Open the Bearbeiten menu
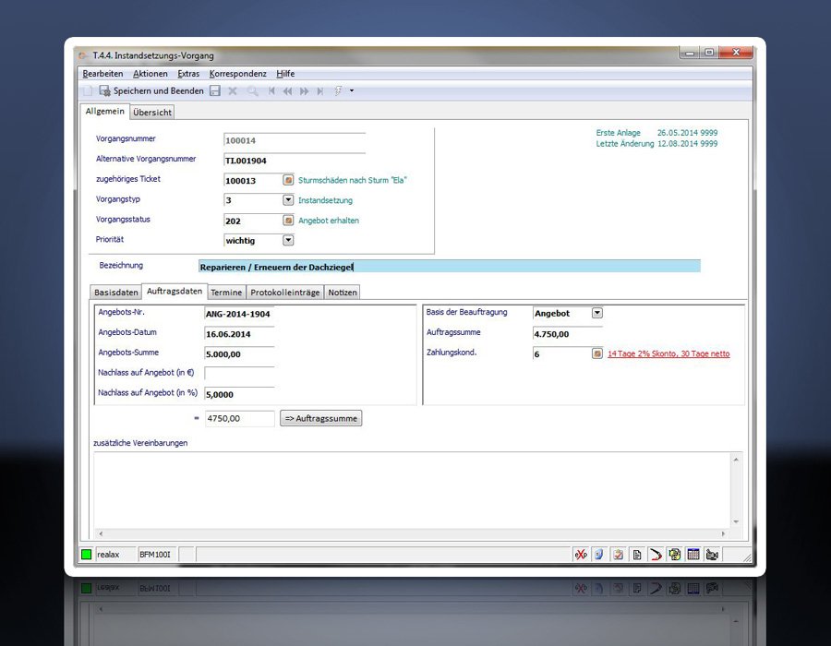831x646 pixels. [102, 74]
